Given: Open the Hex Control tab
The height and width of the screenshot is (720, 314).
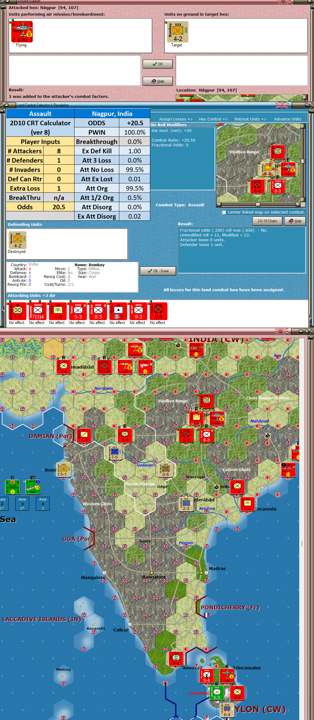Looking at the screenshot, I should [213, 119].
